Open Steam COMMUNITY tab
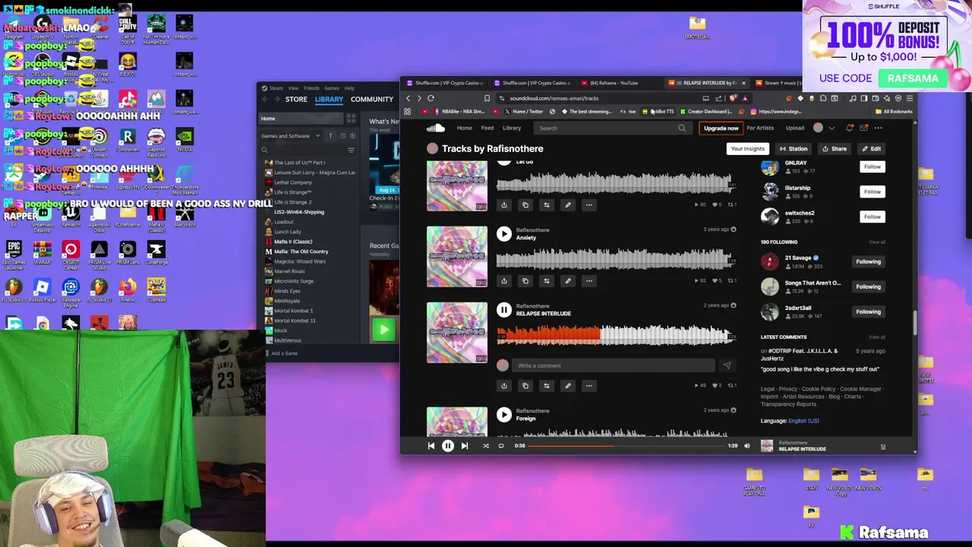 pos(372,100)
